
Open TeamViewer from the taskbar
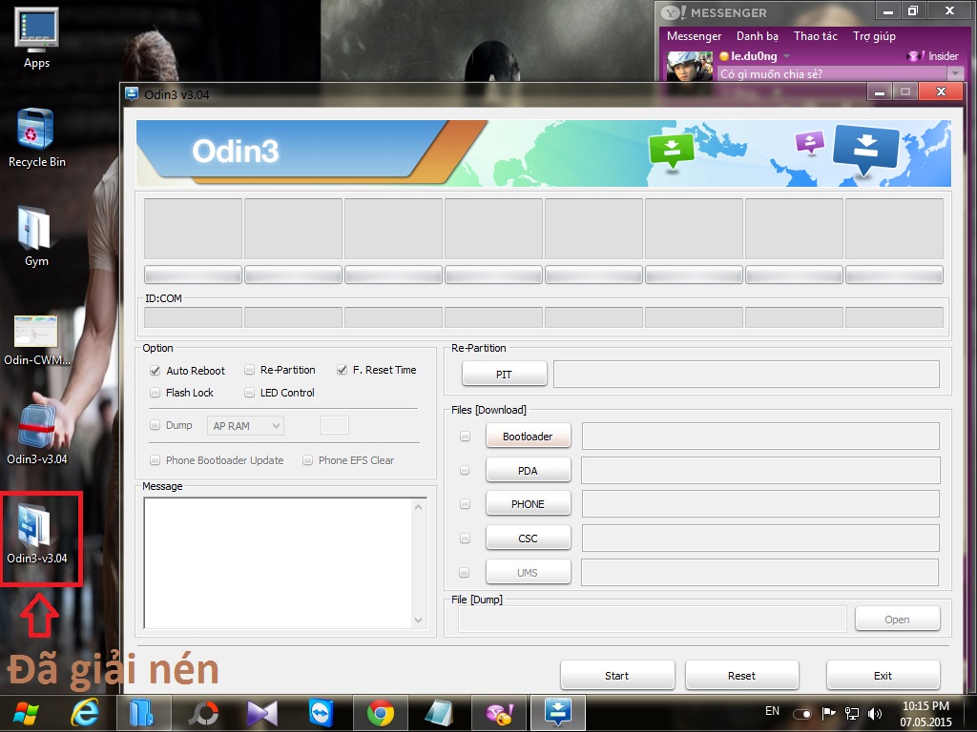click(322, 712)
